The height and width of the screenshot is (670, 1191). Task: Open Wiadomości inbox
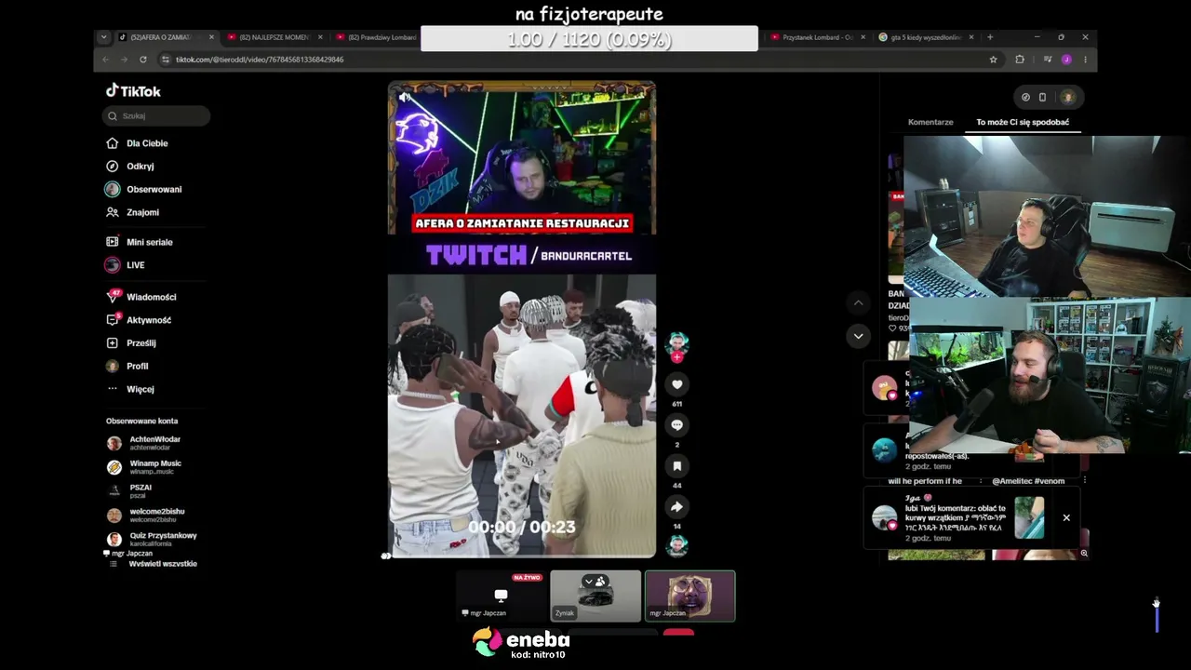click(141, 297)
